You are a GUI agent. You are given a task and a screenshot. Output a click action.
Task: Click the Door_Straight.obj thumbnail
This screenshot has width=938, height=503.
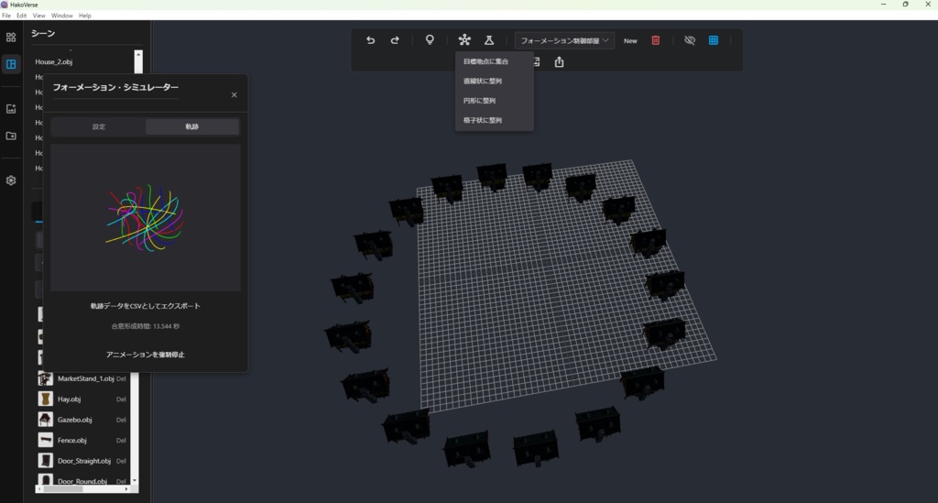click(x=45, y=461)
